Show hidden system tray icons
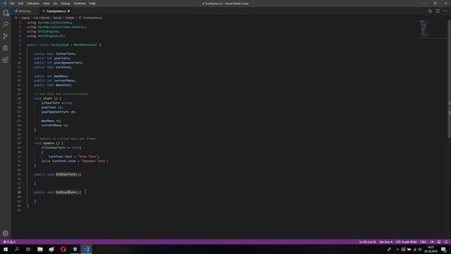Screen dimensions: 451x254 397,249
